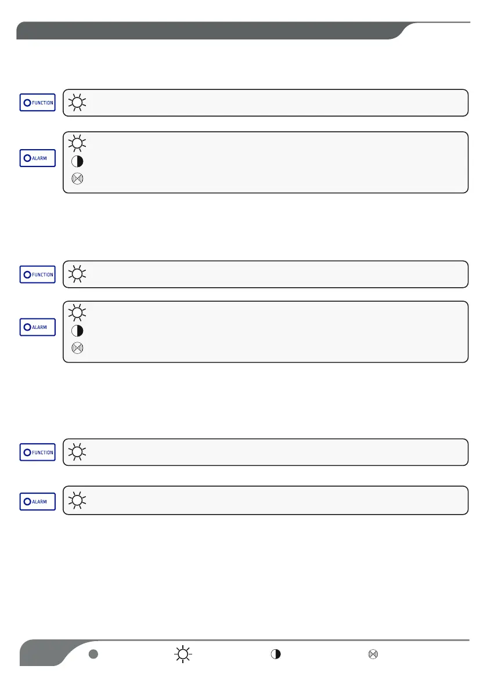Click the crossed circle in the footer legend
This screenshot has width=487, height=691.
coord(373,654)
